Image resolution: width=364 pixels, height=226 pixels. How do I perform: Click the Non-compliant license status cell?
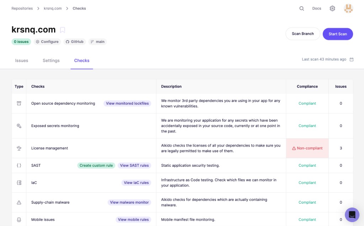(307, 148)
